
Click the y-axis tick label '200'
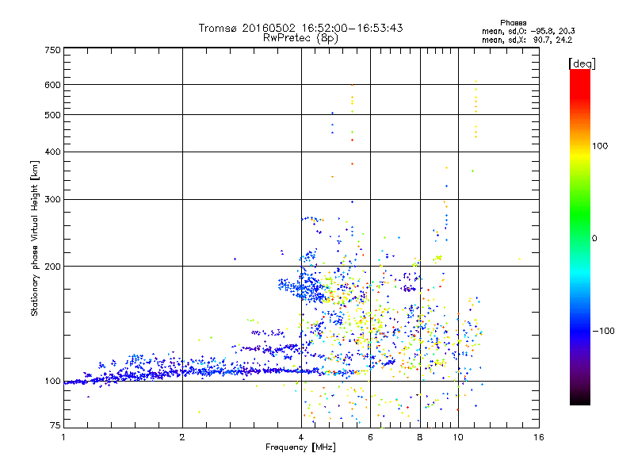[53, 267]
